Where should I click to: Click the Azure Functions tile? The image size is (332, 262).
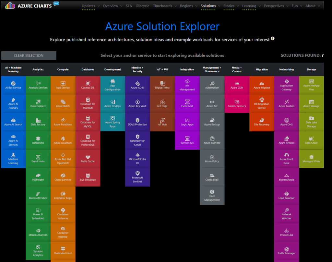(63, 122)
